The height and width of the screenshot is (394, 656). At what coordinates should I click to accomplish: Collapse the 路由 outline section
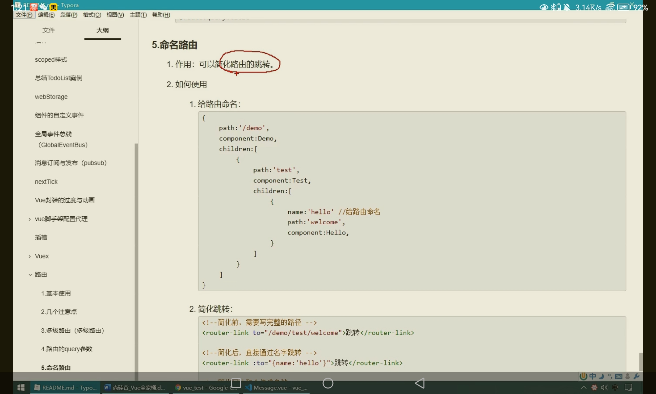(30, 274)
